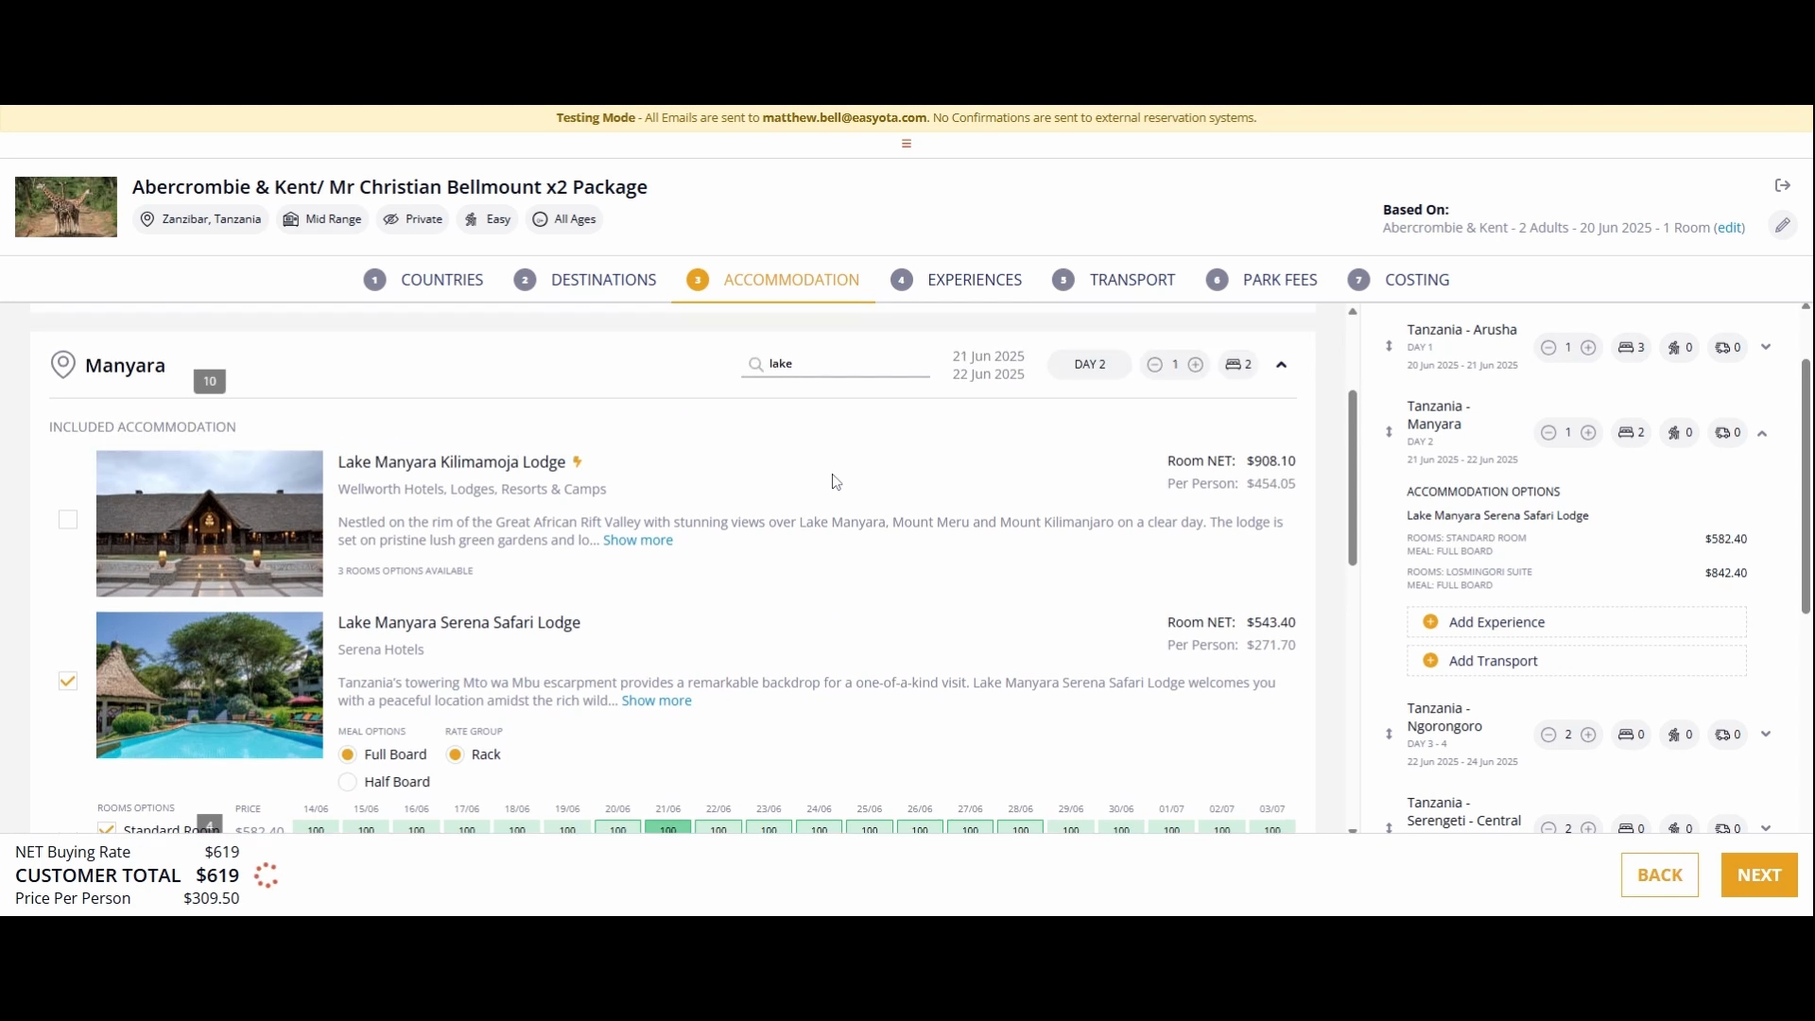Image resolution: width=1815 pixels, height=1021 pixels.
Task: Go to the Costing step
Action: tap(1399, 280)
